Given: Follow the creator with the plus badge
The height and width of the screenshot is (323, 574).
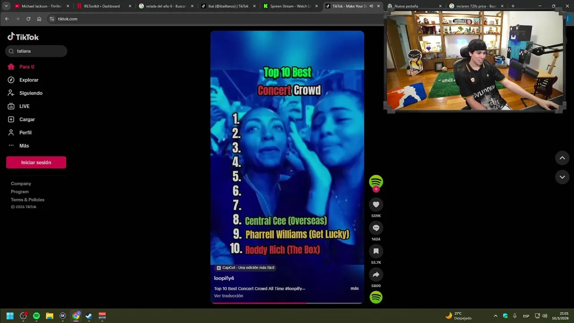Looking at the screenshot, I should [376, 189].
